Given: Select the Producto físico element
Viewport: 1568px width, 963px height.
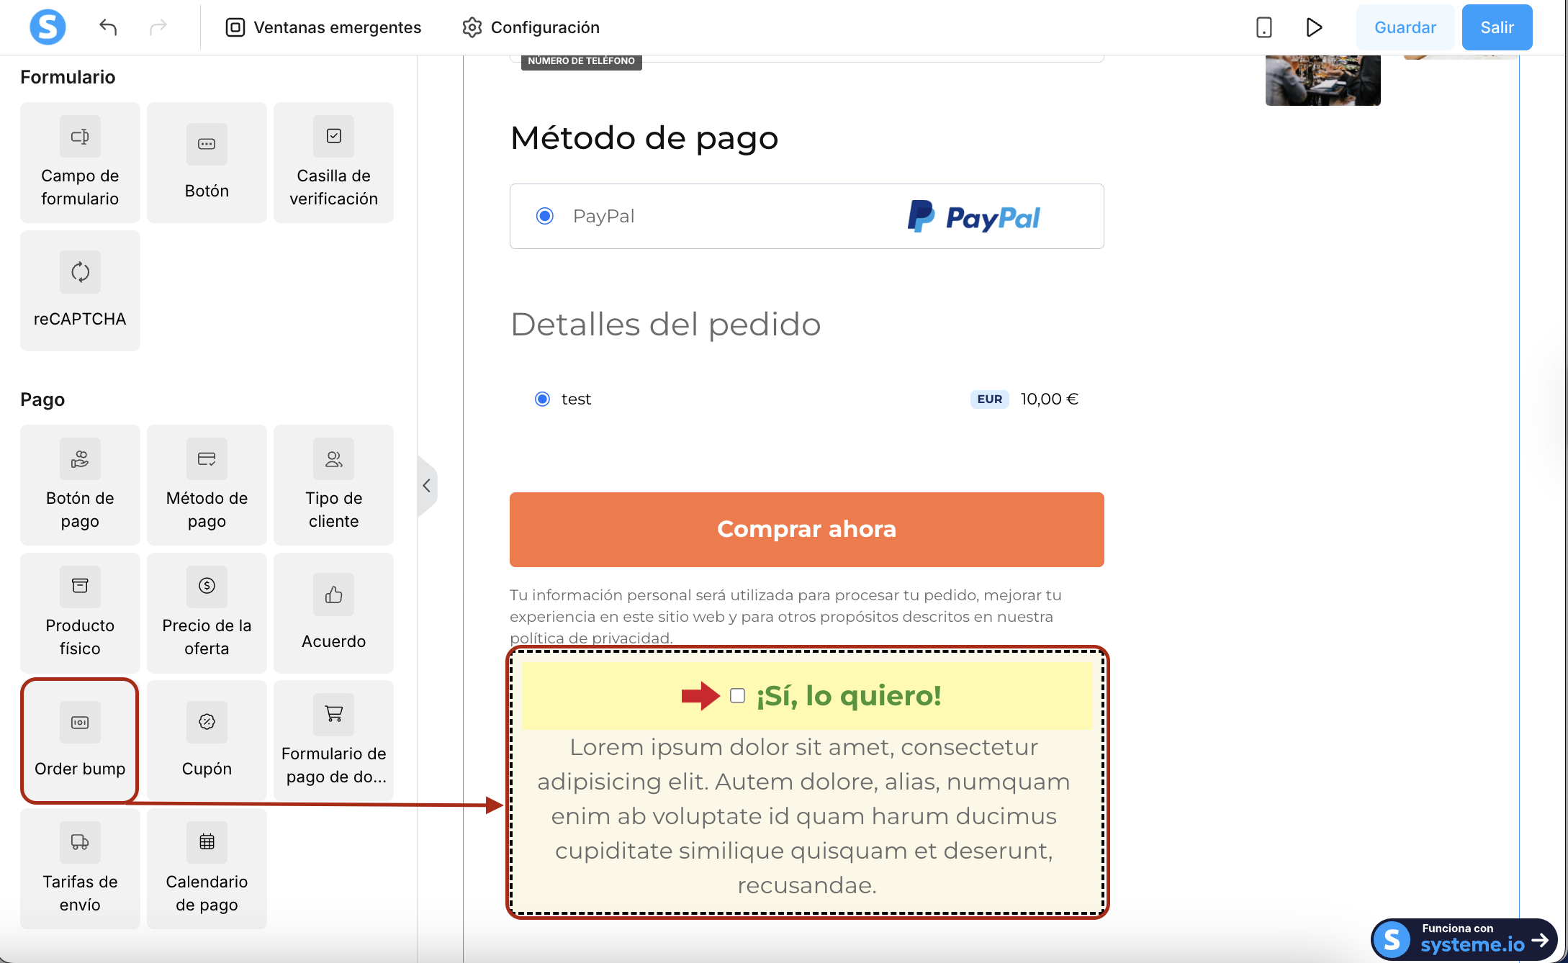Looking at the screenshot, I should pyautogui.click(x=80, y=612).
